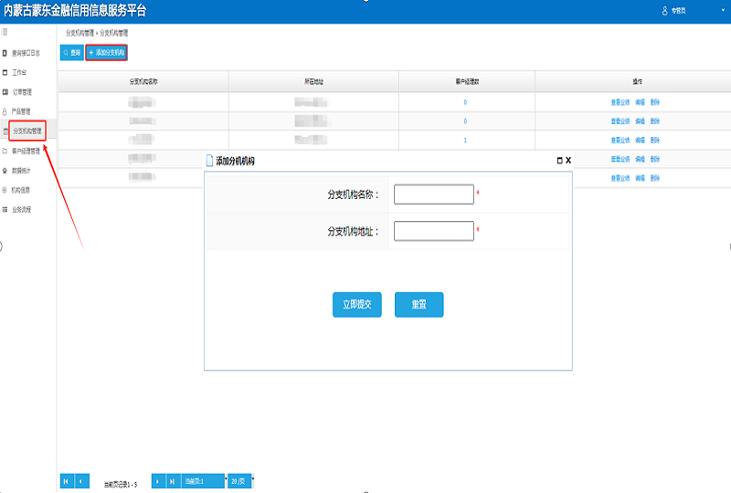731x493 pixels.
Task: Click the 添加分支机构 button
Action: [106, 53]
